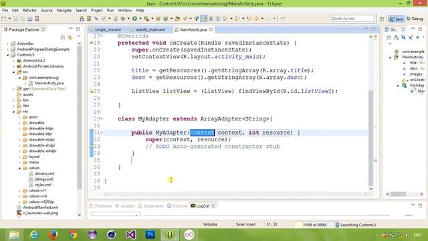Expand the ActionBar project tree node

tap(7, 44)
